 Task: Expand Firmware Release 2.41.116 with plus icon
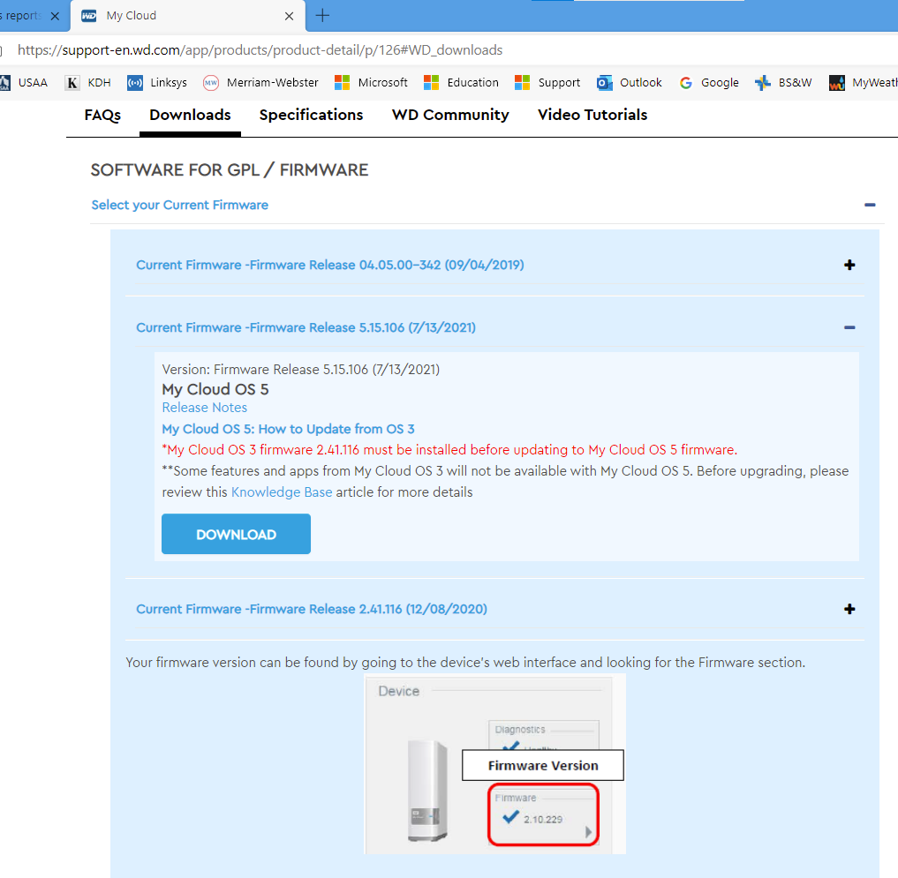(849, 609)
